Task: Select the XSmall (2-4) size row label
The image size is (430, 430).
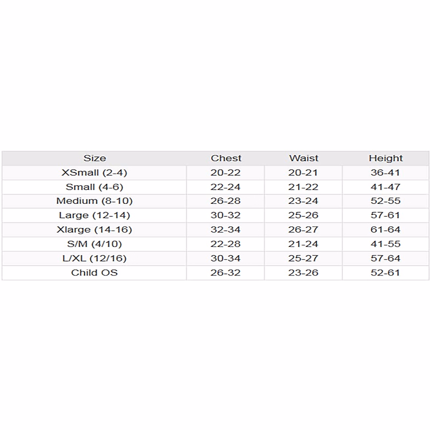Action: (x=94, y=172)
